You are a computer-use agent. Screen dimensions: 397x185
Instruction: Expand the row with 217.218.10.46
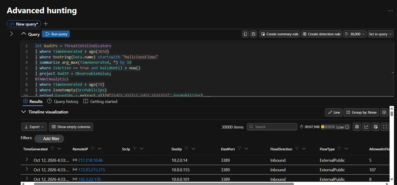click(x=27, y=160)
